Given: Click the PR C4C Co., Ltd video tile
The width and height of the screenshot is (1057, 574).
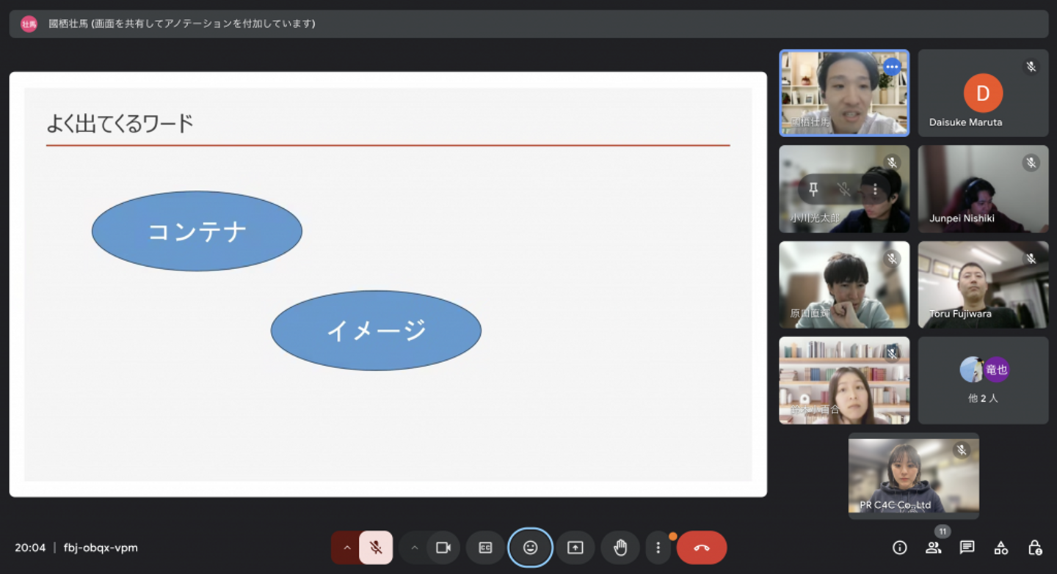Looking at the screenshot, I should pyautogui.click(x=914, y=476).
